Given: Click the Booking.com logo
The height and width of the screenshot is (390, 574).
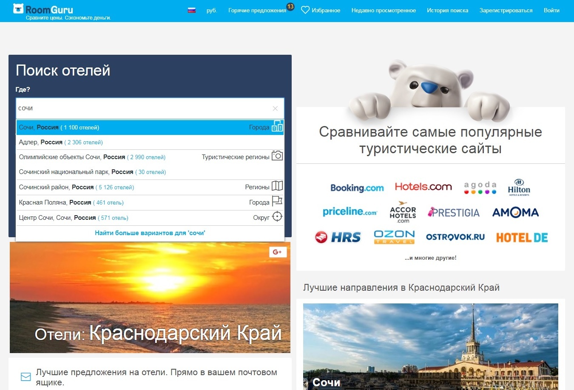Looking at the screenshot, I should point(357,188).
